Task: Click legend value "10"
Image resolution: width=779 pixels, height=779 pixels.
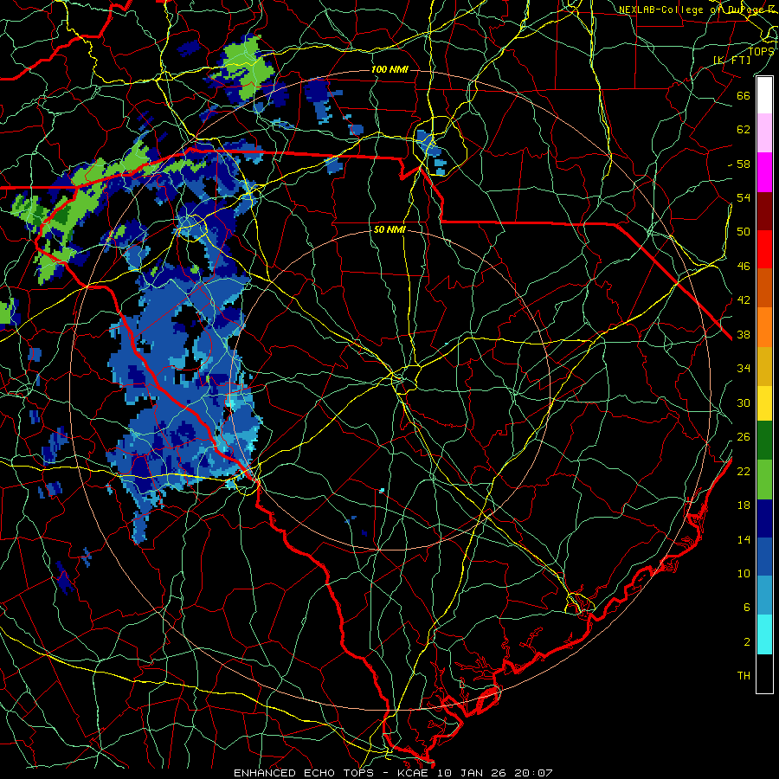Action: click(x=744, y=573)
